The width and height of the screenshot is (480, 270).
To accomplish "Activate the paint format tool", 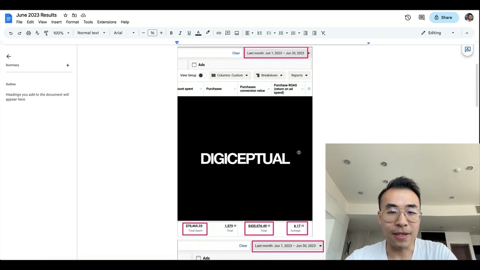I will [x=46, y=33].
